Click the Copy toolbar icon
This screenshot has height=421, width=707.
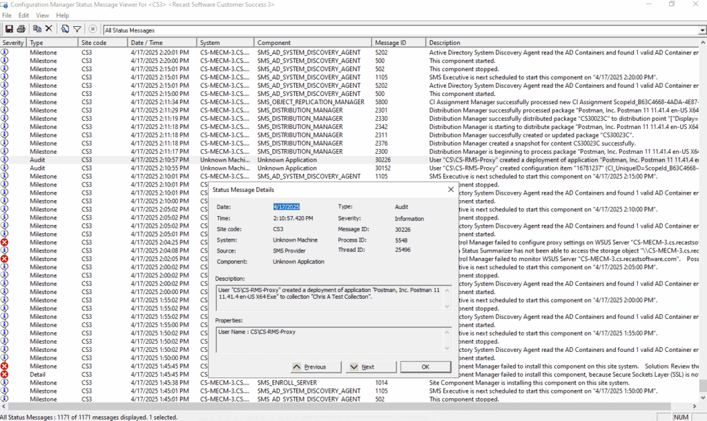coord(37,29)
